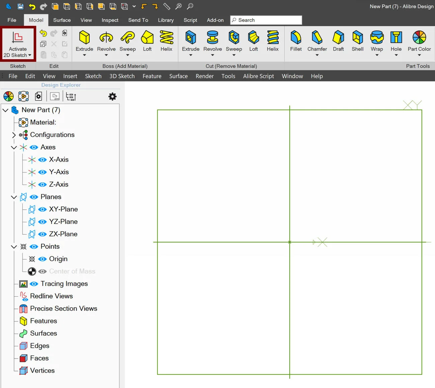Image resolution: width=435 pixels, height=388 pixels.
Task: Click the Hole tool icon
Action: (x=396, y=37)
